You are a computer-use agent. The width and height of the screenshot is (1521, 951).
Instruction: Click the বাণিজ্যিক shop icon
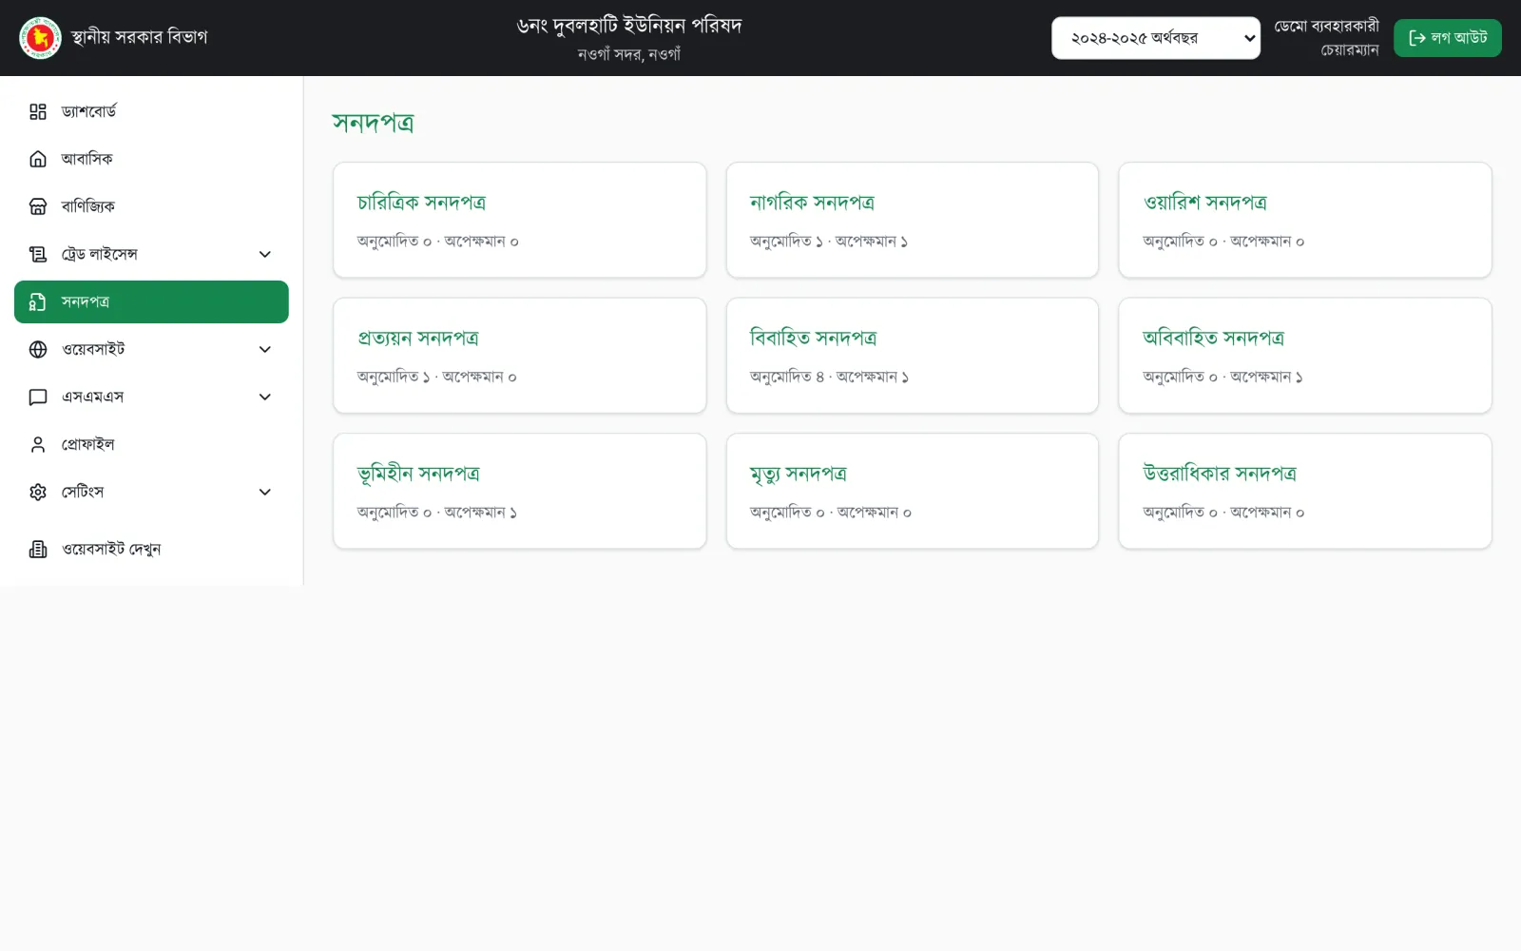coord(38,206)
